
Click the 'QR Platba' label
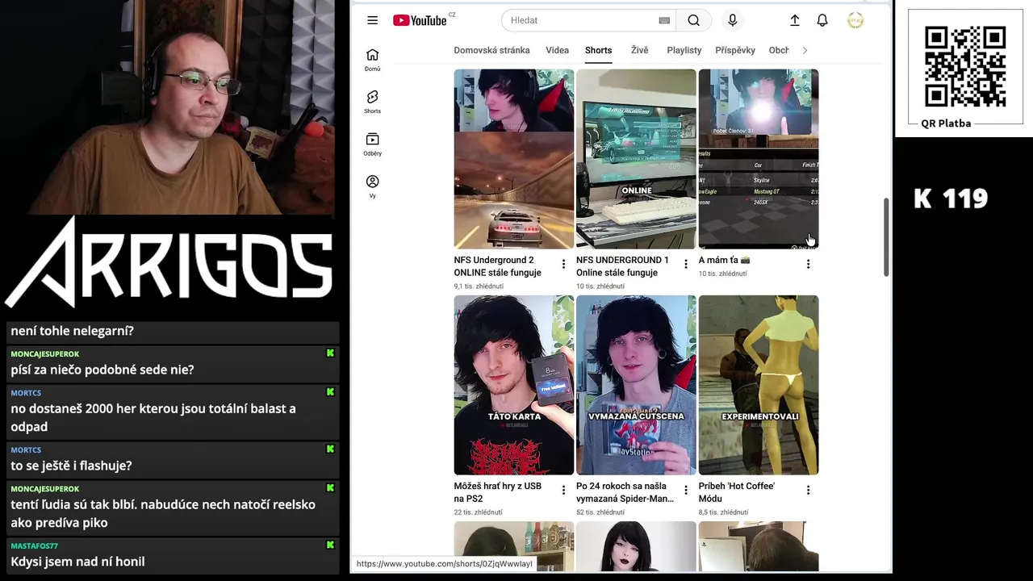(946, 123)
